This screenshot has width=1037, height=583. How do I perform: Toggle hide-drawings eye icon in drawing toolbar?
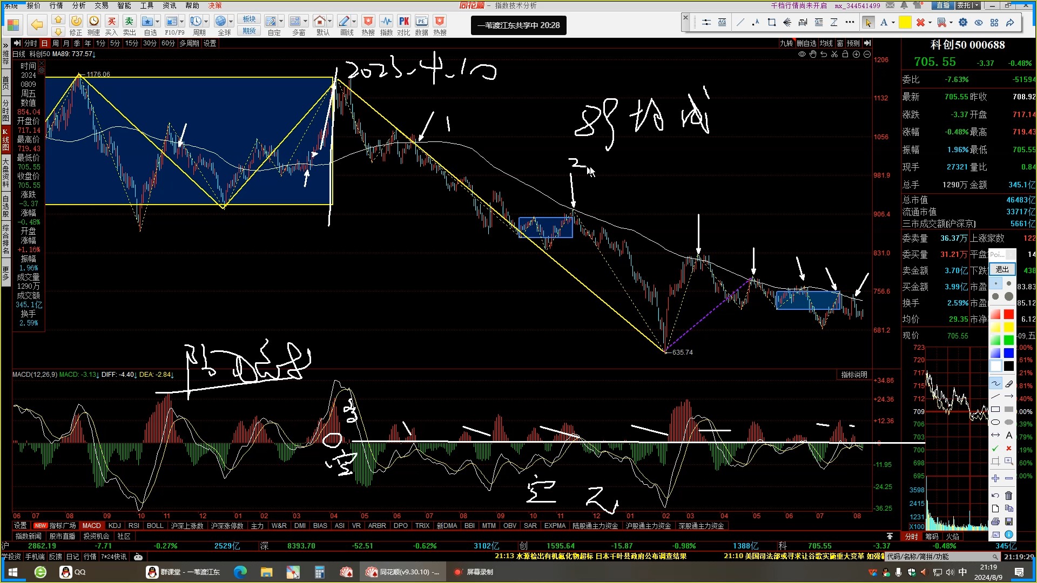pyautogui.click(x=979, y=22)
